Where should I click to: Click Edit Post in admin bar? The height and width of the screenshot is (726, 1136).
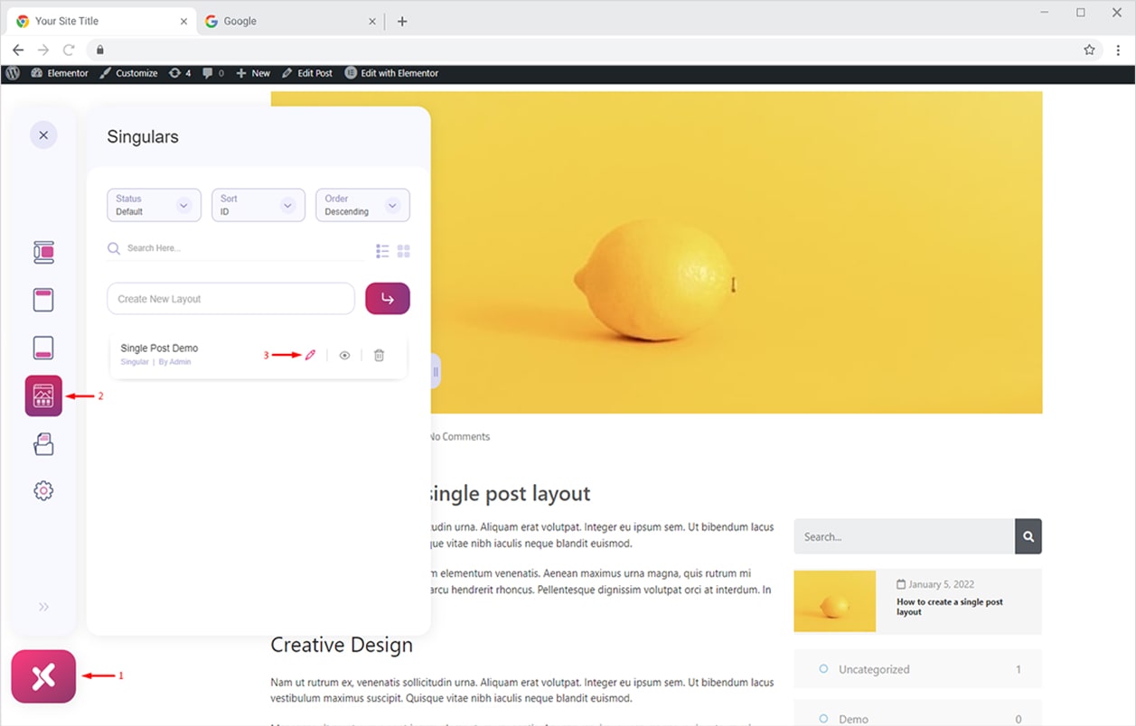point(307,73)
